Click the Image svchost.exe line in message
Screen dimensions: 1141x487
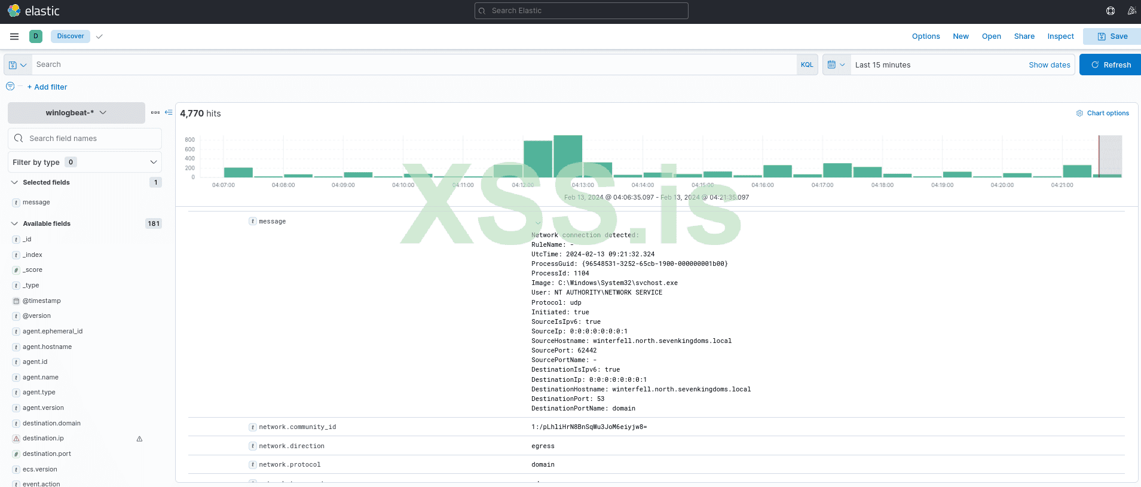[x=604, y=283]
